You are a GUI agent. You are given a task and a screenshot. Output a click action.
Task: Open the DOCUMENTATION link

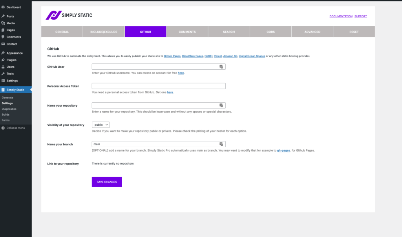[341, 16]
